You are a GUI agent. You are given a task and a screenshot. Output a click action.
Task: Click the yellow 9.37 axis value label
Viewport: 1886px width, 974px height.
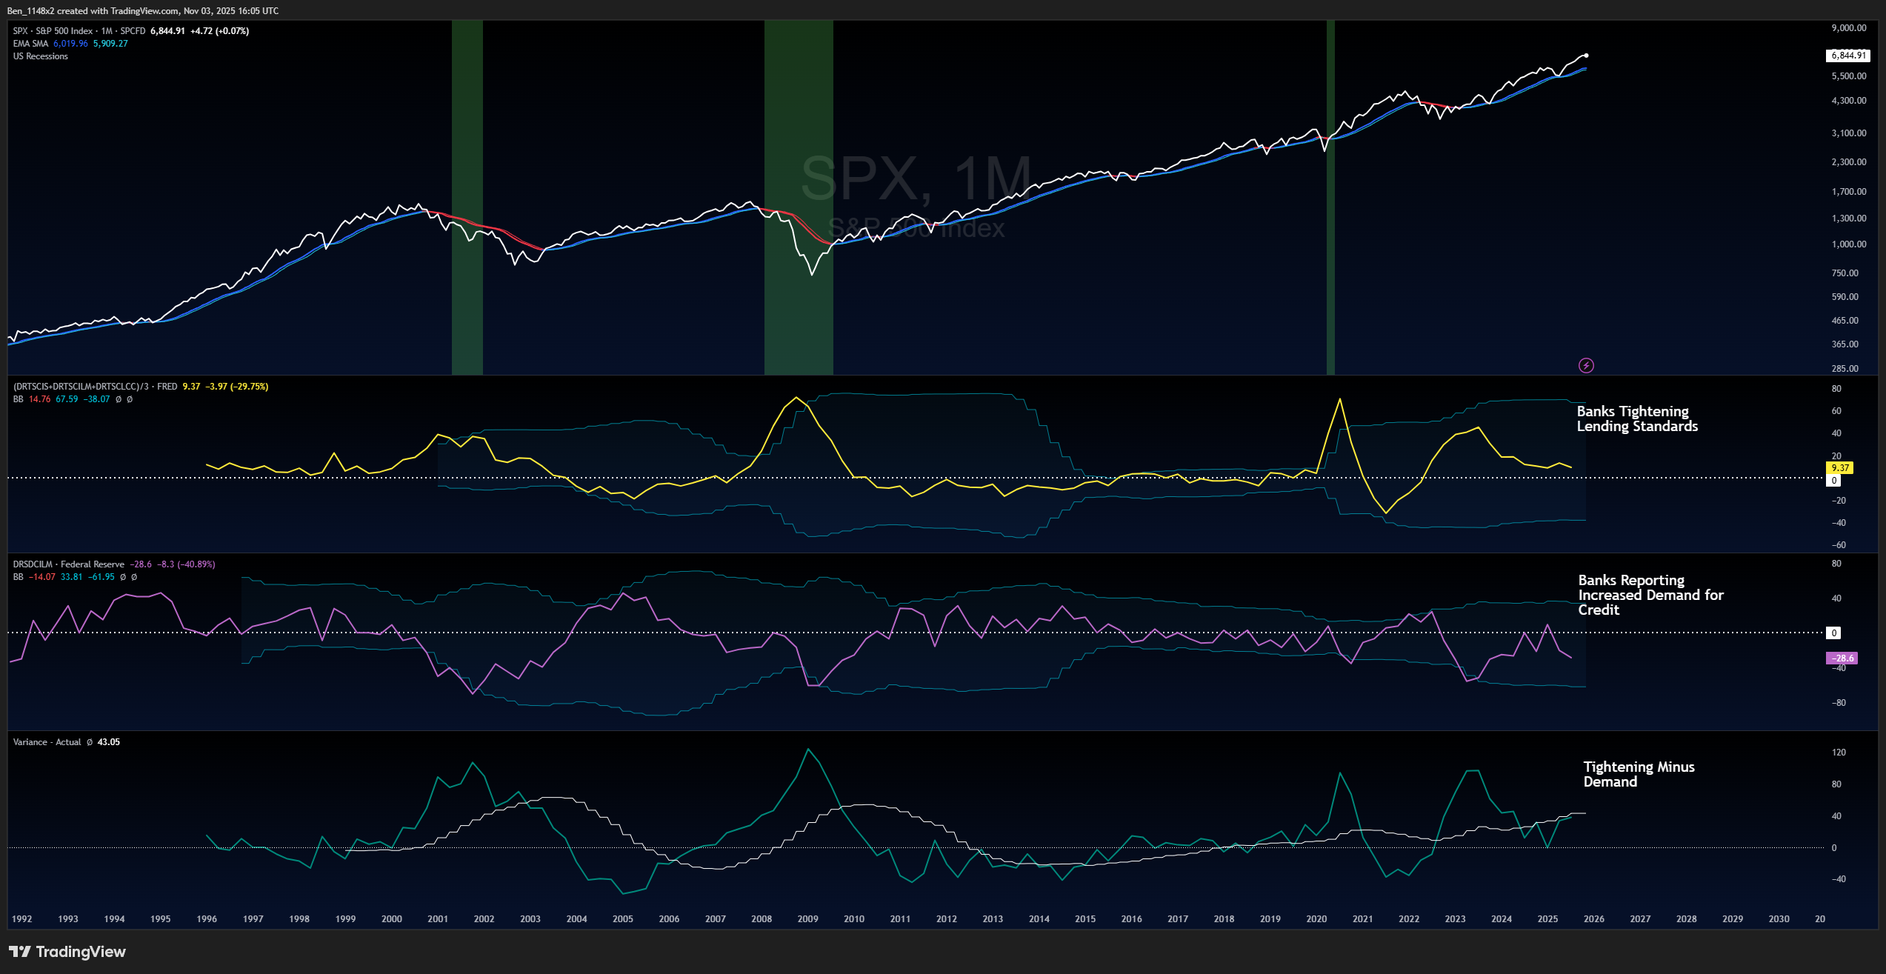[x=1840, y=468]
